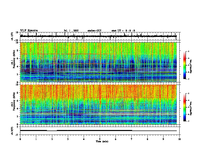Click the "-7" tick on ch.1 color scale

pyautogui.click(x=188, y=79)
